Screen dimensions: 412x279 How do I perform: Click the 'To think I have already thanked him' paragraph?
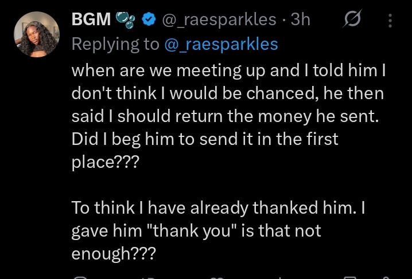point(218,209)
